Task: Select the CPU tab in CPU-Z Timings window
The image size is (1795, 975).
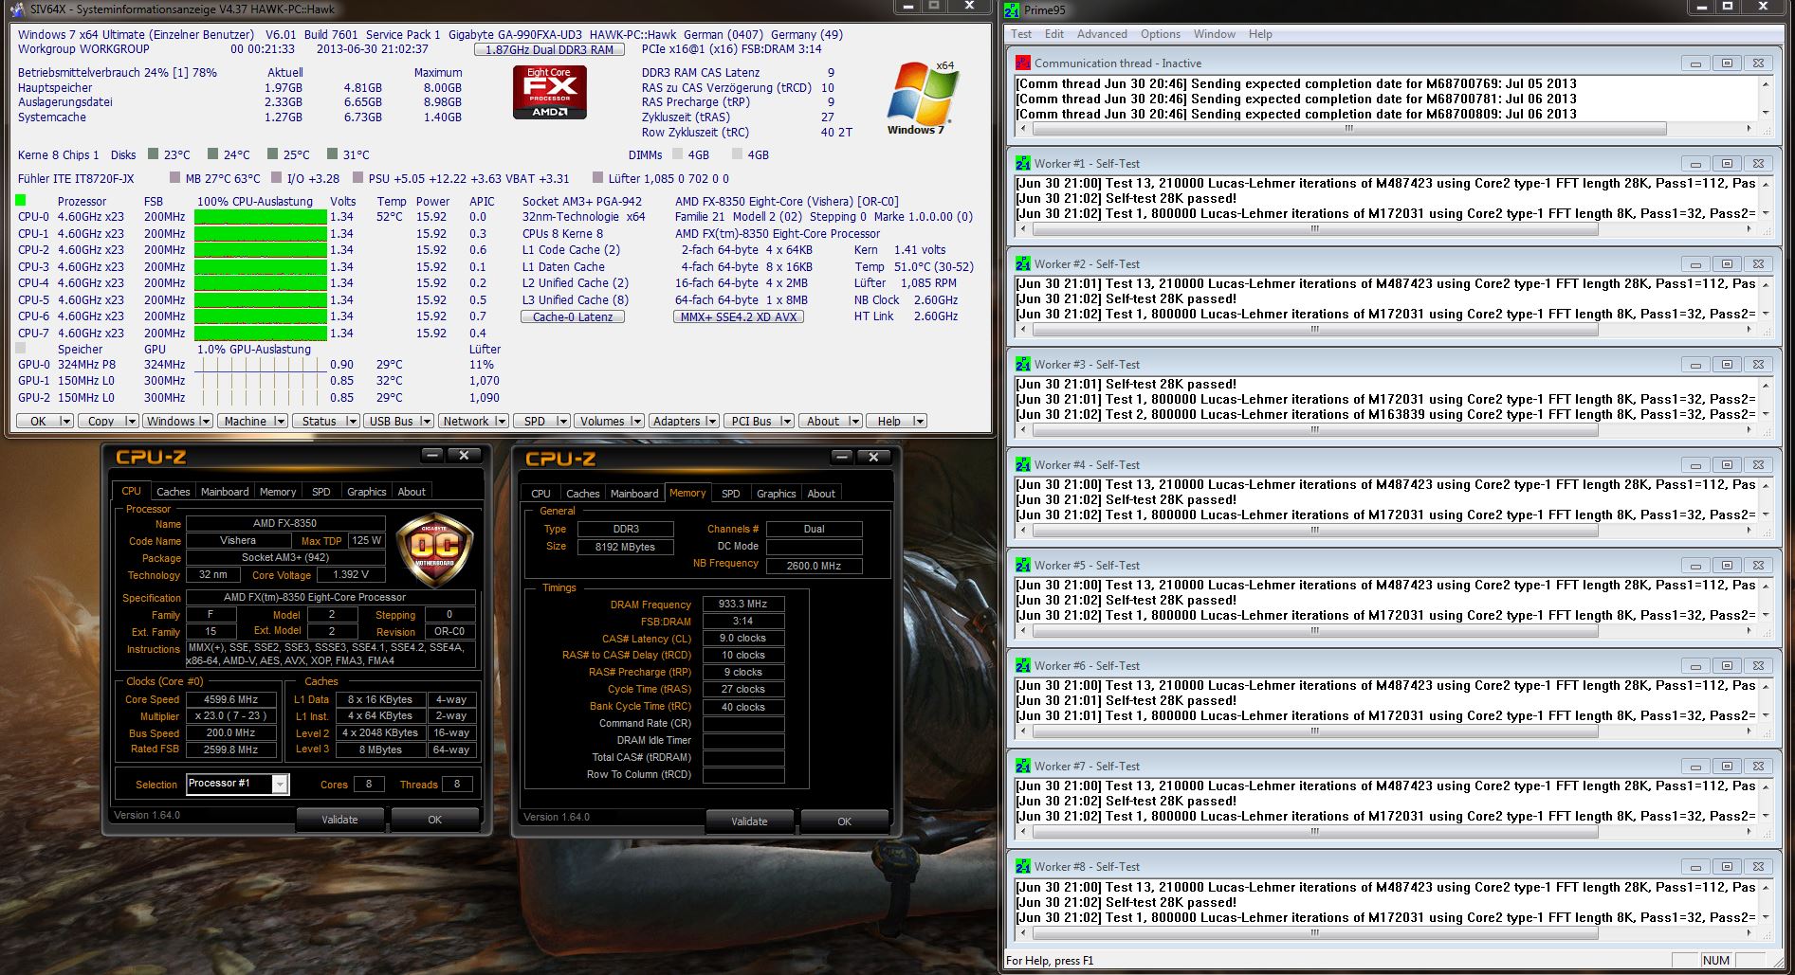Action: coord(540,494)
